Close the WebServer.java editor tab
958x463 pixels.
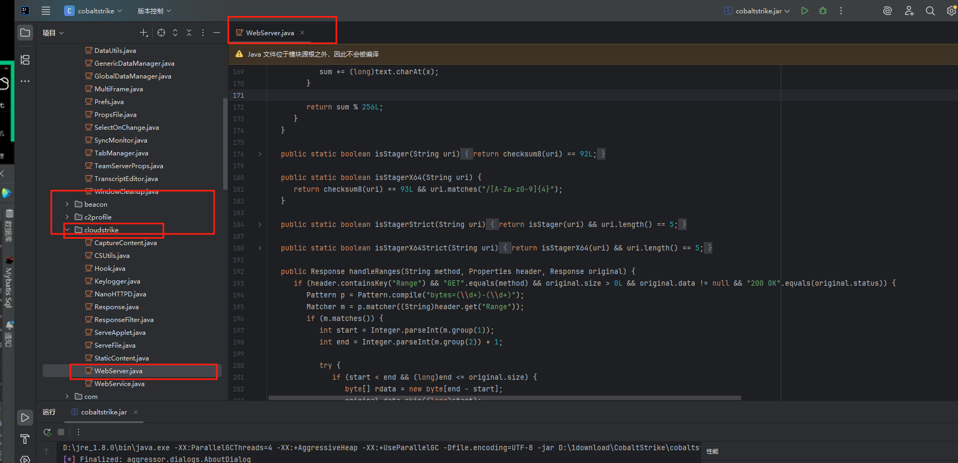click(302, 33)
